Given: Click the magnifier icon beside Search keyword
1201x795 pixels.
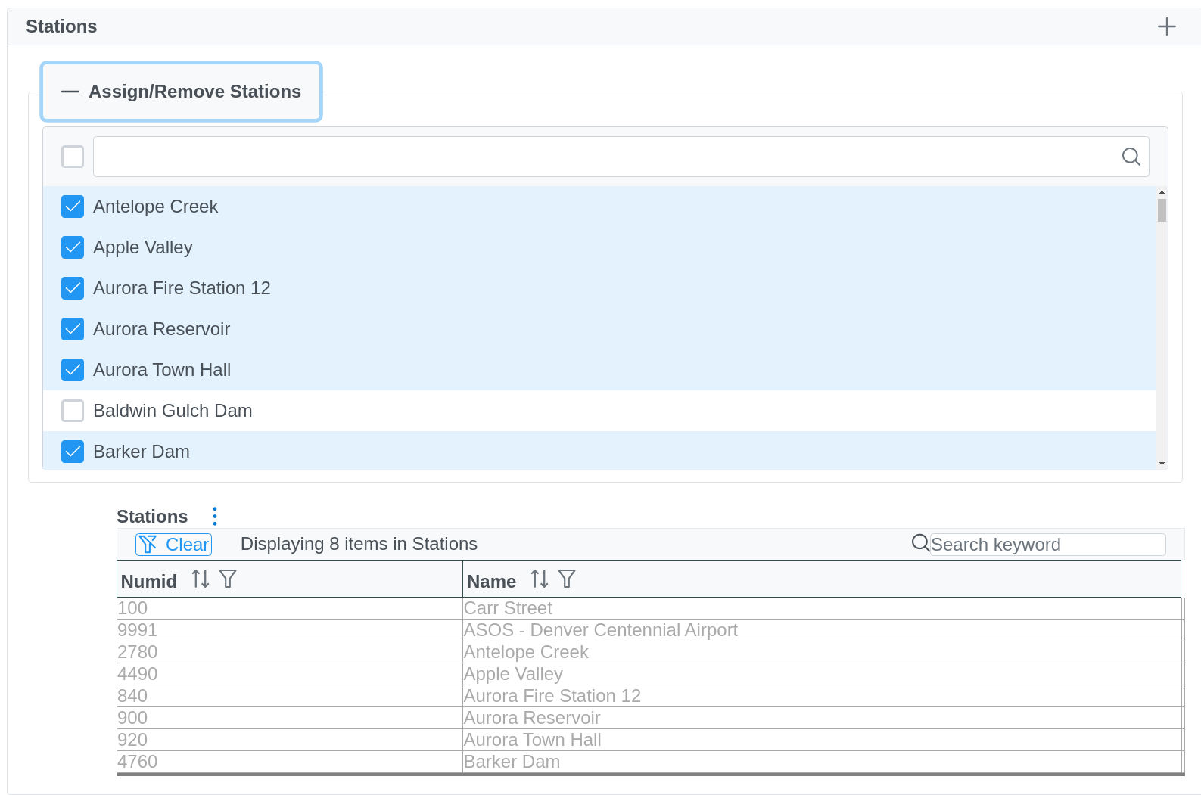Looking at the screenshot, I should pyautogui.click(x=920, y=543).
